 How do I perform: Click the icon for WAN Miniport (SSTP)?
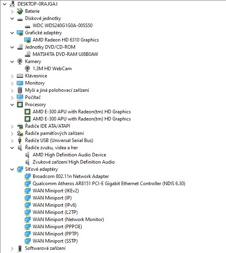coord(28,241)
